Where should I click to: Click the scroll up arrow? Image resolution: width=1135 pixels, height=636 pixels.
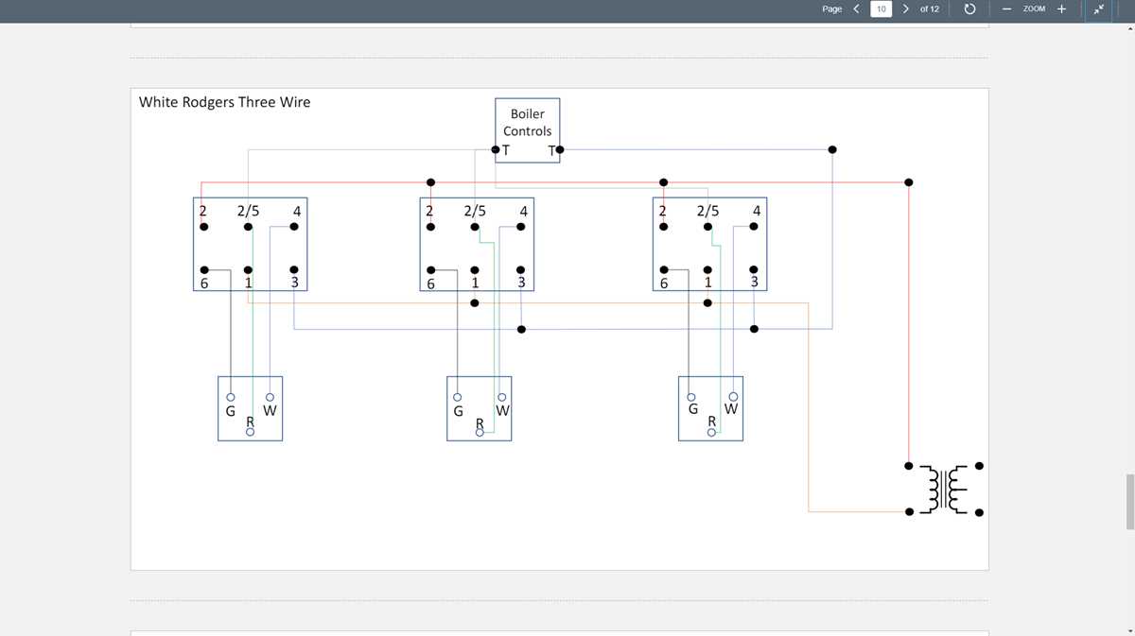click(x=1129, y=28)
